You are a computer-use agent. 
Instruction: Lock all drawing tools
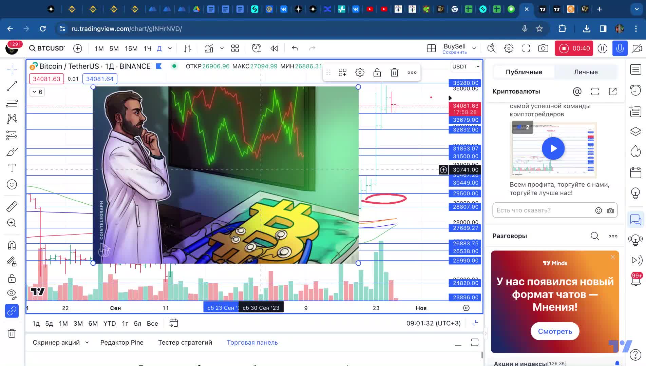(x=12, y=278)
